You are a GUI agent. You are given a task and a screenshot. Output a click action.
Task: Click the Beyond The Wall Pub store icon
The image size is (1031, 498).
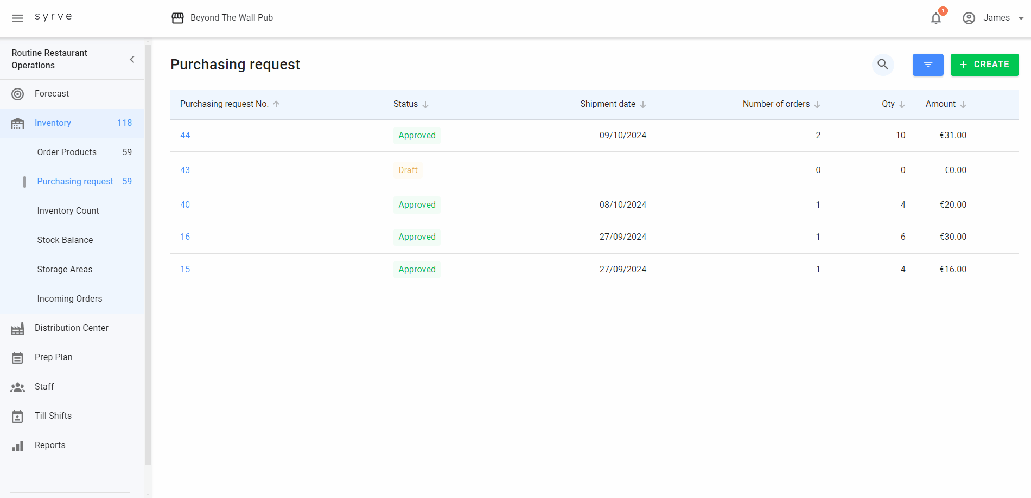(177, 18)
